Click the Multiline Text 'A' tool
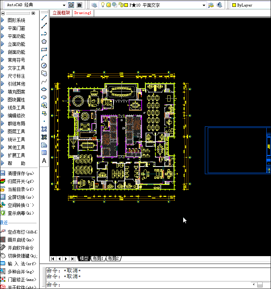This screenshot has height=289, width=271. click(44, 161)
